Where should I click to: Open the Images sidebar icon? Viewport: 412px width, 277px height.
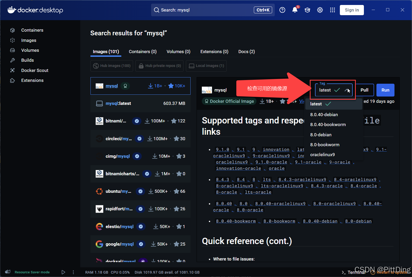click(12, 40)
